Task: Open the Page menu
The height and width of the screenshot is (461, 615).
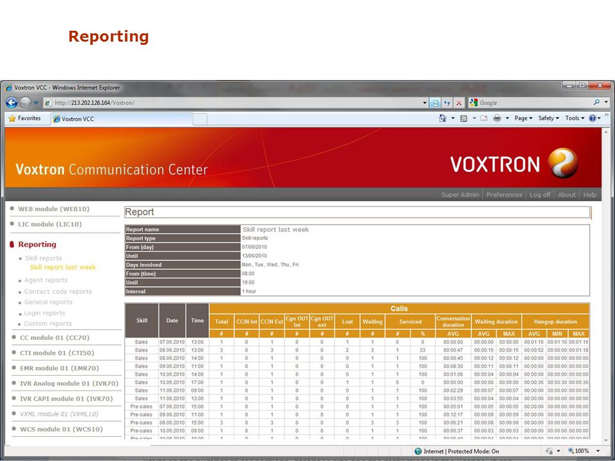Action: coord(523,118)
